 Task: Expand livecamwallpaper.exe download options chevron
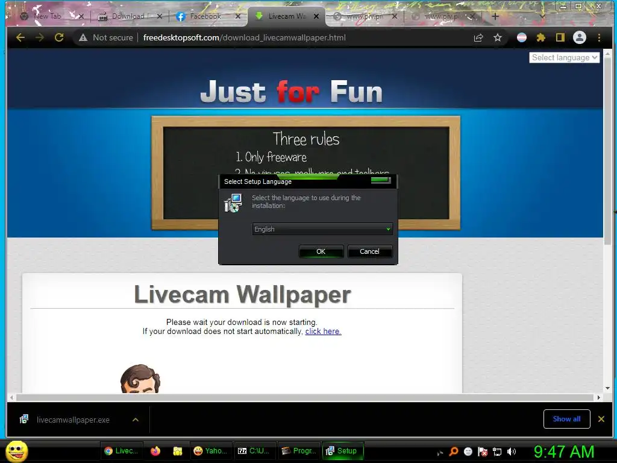[136, 420]
